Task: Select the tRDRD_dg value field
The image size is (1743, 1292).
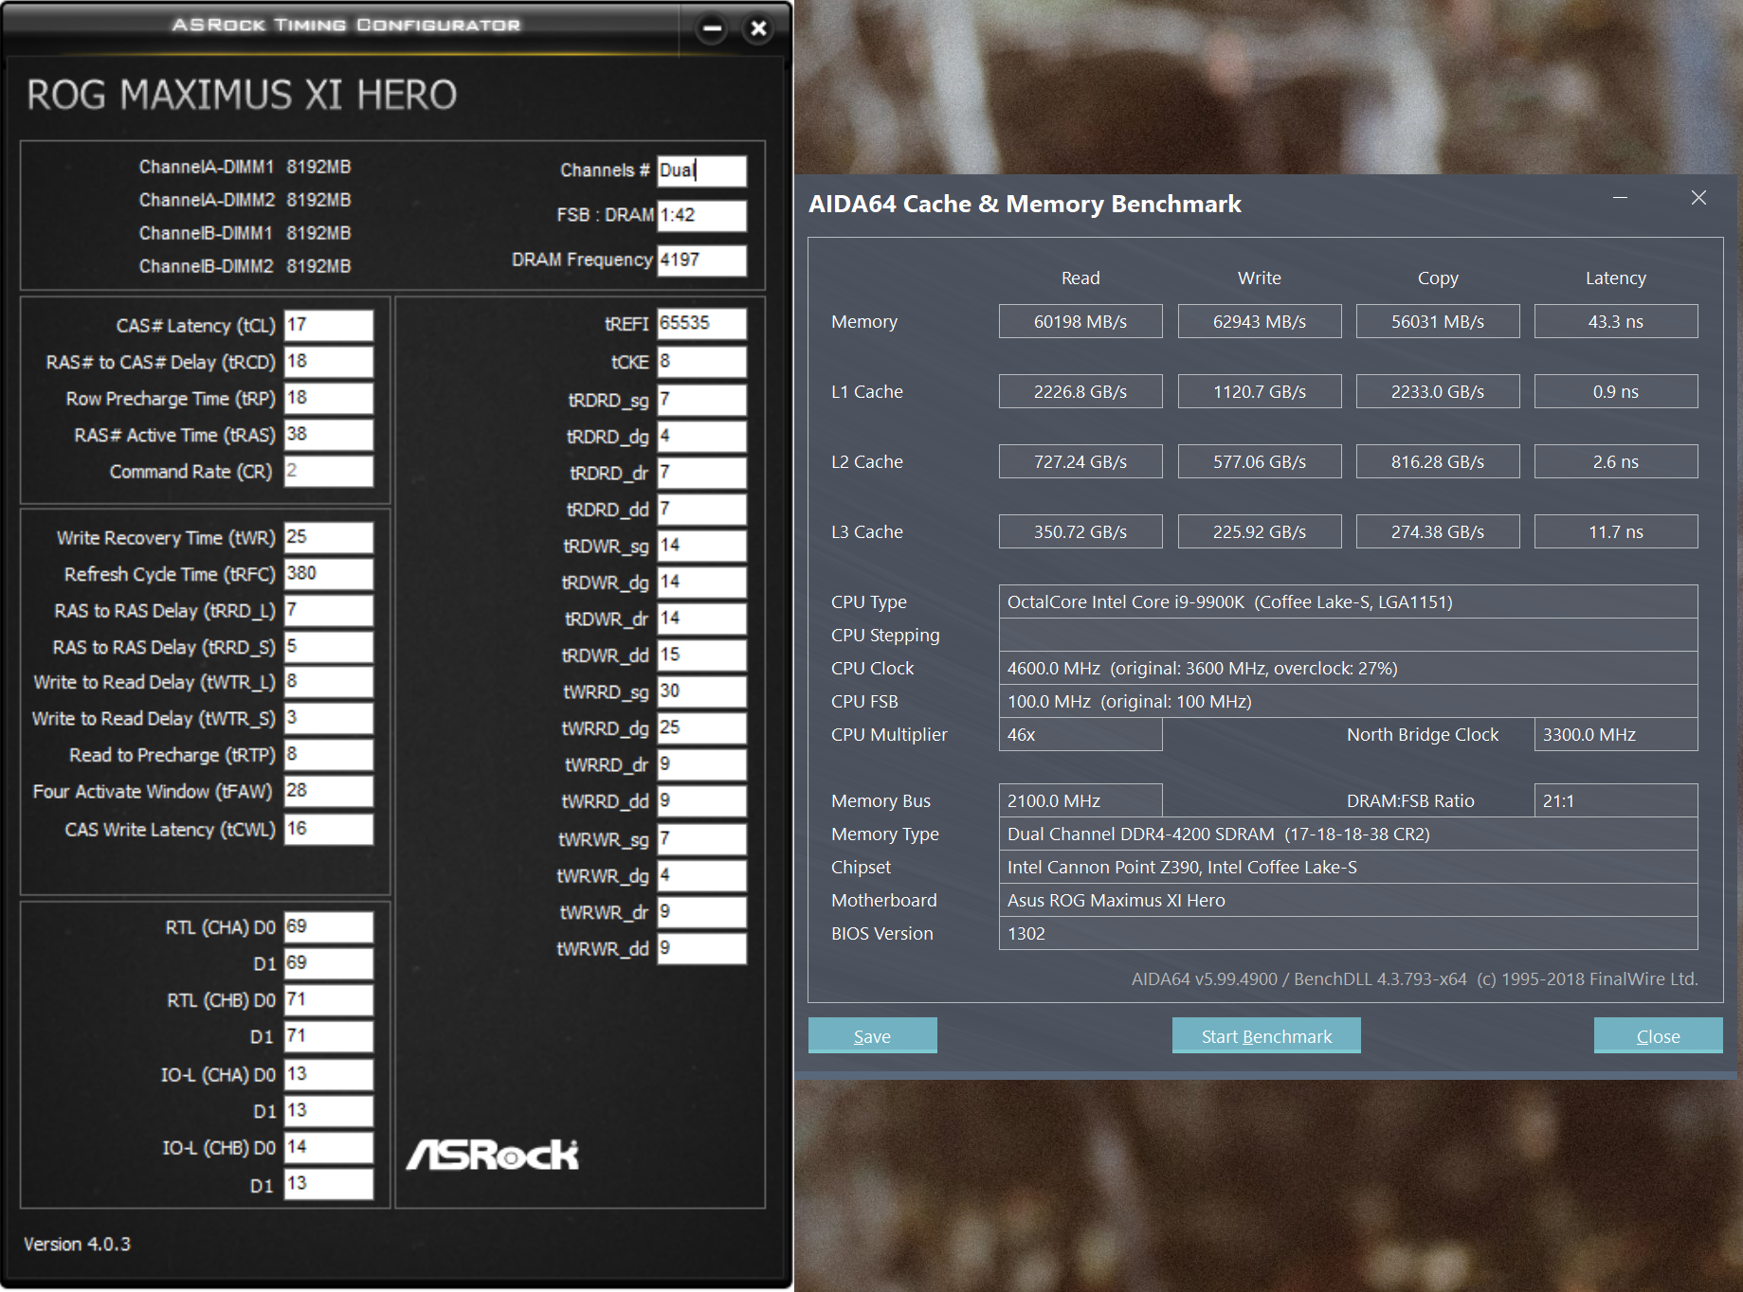Action: (x=701, y=437)
